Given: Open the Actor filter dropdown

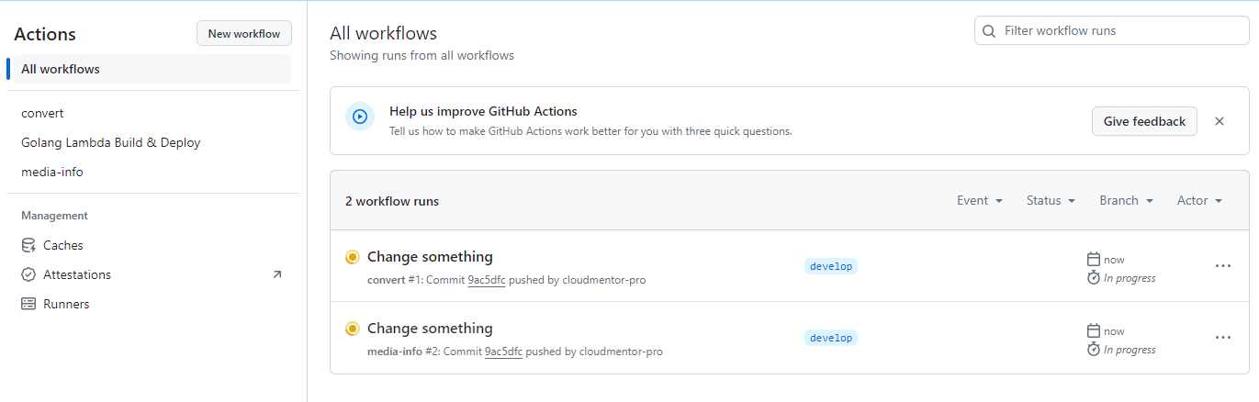Looking at the screenshot, I should 1199,200.
